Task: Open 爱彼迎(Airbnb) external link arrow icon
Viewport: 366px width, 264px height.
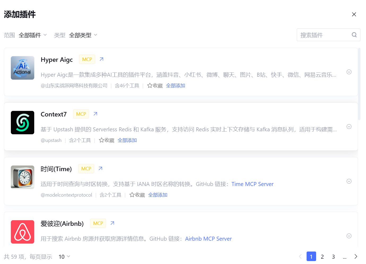Action: 112,223
